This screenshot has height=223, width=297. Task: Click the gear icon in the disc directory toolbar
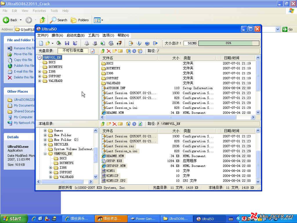(x=134, y=51)
